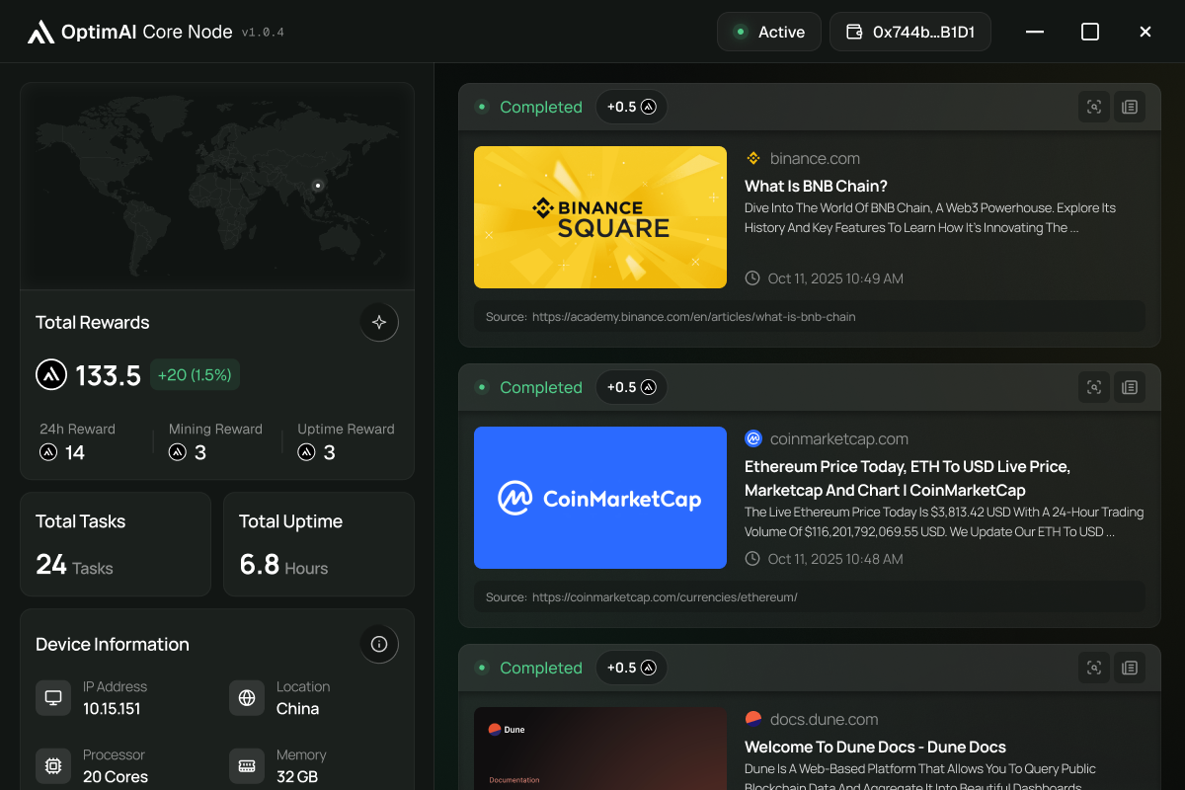Click the OptimAI logo in title bar

click(40, 32)
